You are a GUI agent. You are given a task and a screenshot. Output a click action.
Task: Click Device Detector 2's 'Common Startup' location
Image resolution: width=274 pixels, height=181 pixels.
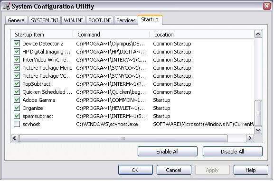pos(172,44)
